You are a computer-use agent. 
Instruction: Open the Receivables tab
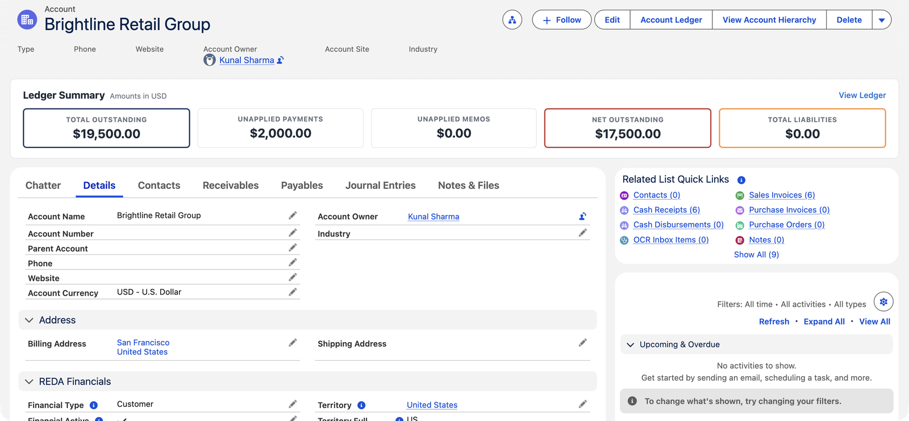(231, 186)
